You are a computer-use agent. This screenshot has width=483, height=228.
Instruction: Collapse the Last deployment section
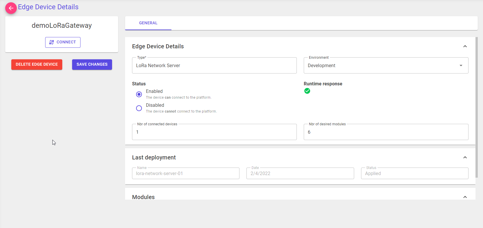point(465,158)
